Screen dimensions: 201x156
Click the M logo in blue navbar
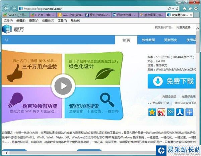coord(6,40)
